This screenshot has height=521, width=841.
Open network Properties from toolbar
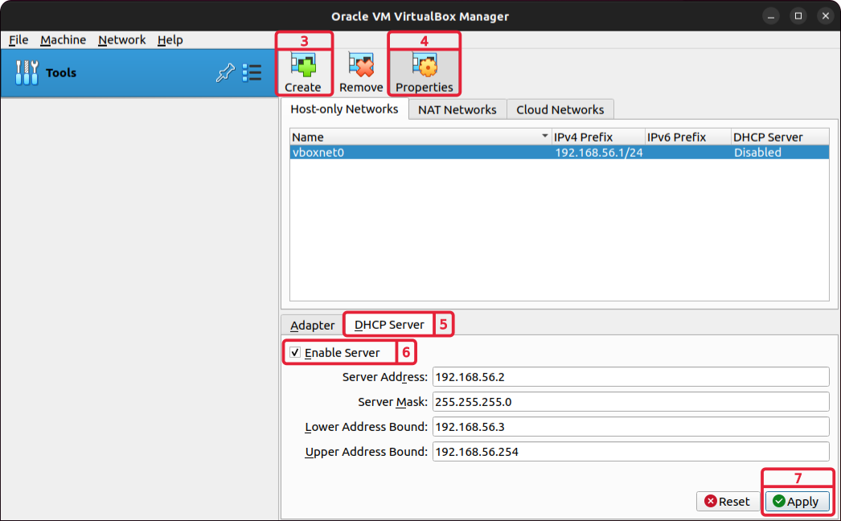(x=425, y=72)
